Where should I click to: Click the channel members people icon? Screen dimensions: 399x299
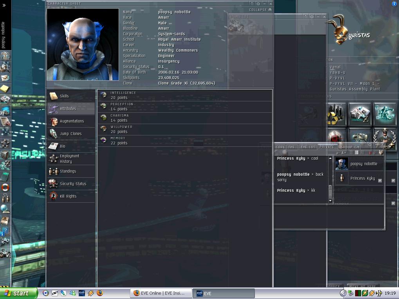click(x=381, y=153)
